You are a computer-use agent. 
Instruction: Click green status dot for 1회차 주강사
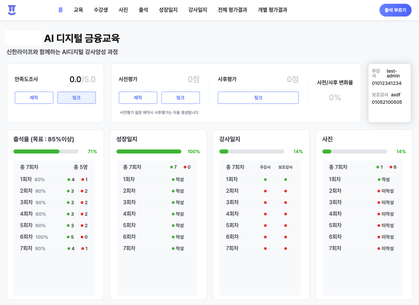pyautogui.click(x=265, y=180)
